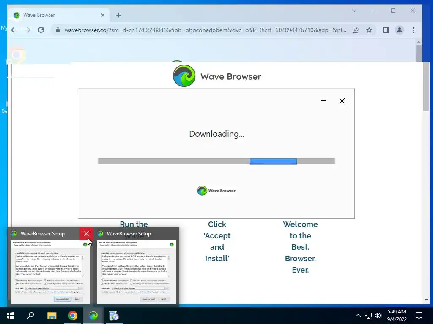The width and height of the screenshot is (433, 324).
Task: Open the clock showing 5:49 AM
Action: (x=397, y=316)
